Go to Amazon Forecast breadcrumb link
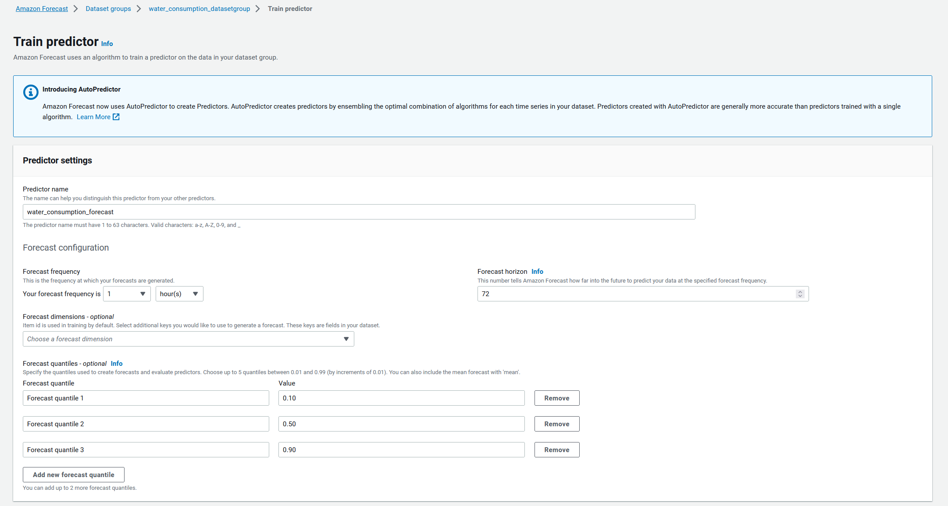The width and height of the screenshot is (948, 506). 42,9
